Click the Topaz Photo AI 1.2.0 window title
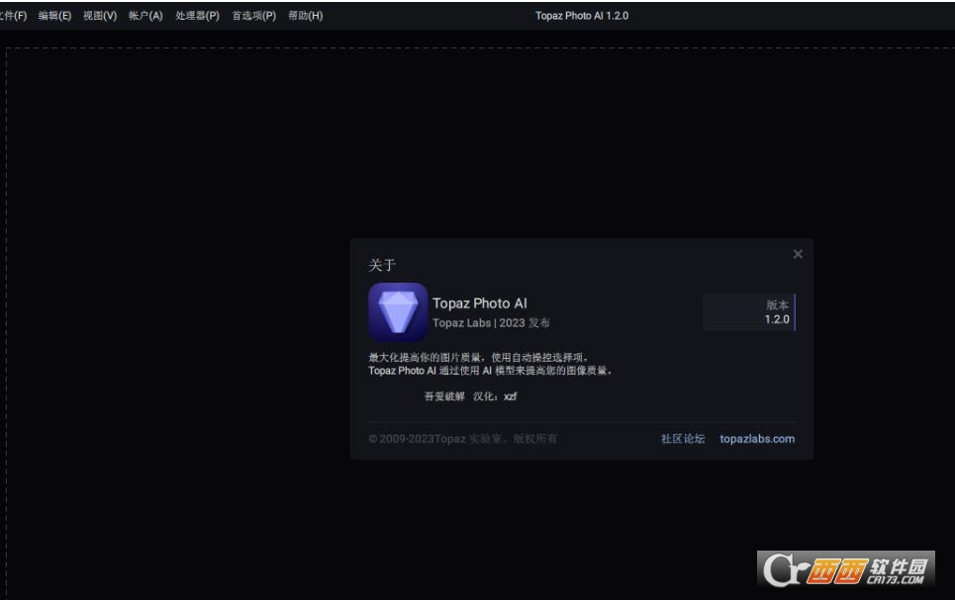 [x=582, y=16]
